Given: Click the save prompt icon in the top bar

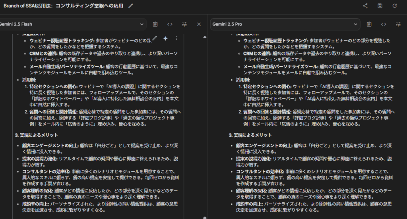Looking at the screenshot, I should tap(380, 6).
